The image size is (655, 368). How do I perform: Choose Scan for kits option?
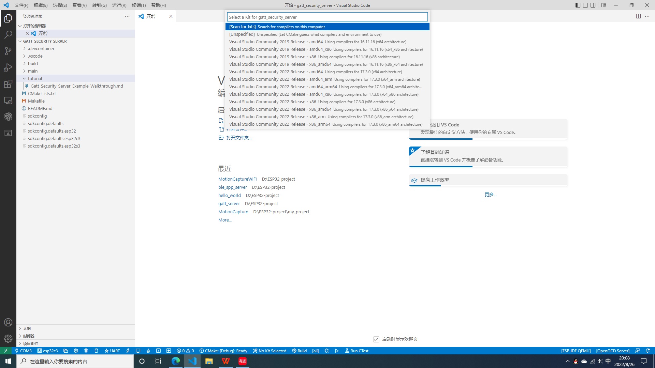(327, 27)
